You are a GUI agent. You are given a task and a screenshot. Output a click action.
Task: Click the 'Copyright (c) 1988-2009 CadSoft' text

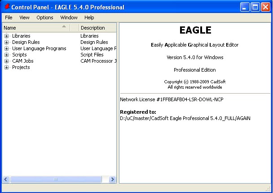[x=195, y=81]
